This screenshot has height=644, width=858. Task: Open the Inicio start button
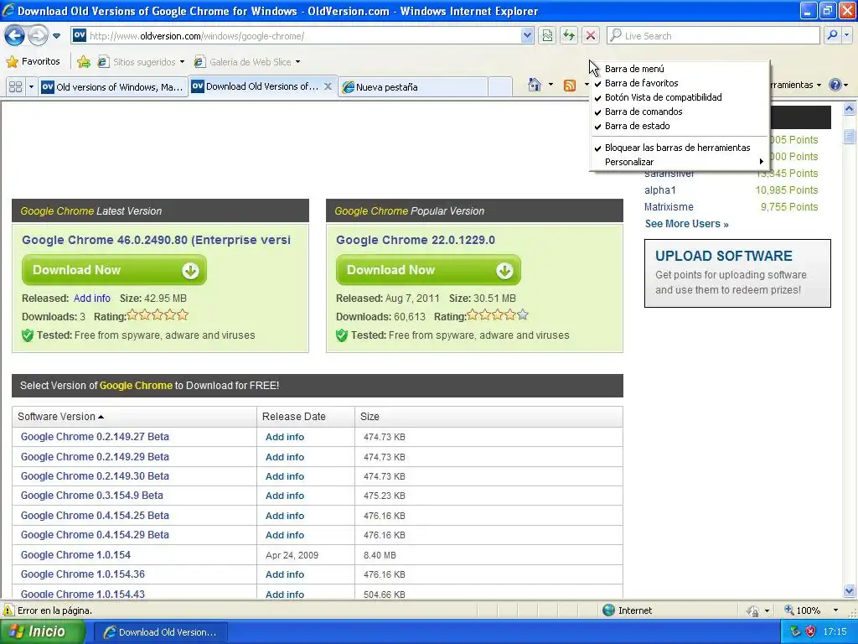click(x=43, y=632)
